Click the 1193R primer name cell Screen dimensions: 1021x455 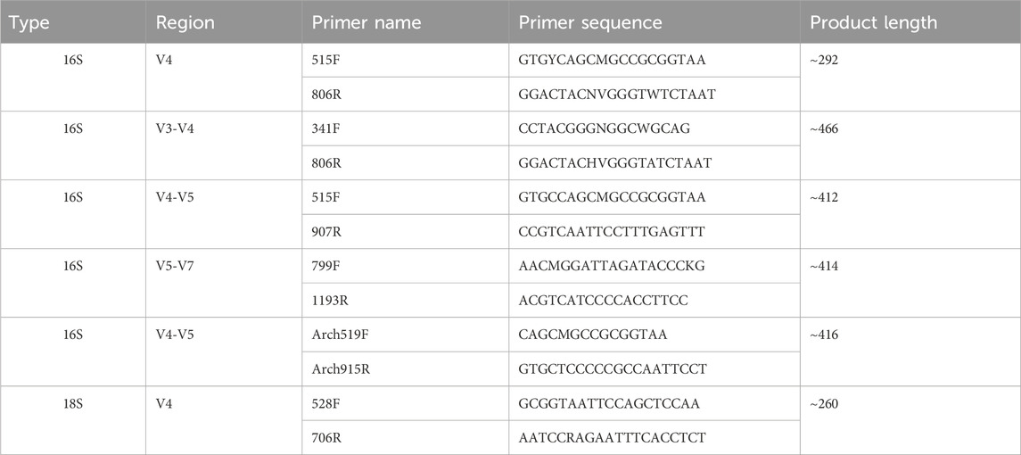[x=405, y=301]
